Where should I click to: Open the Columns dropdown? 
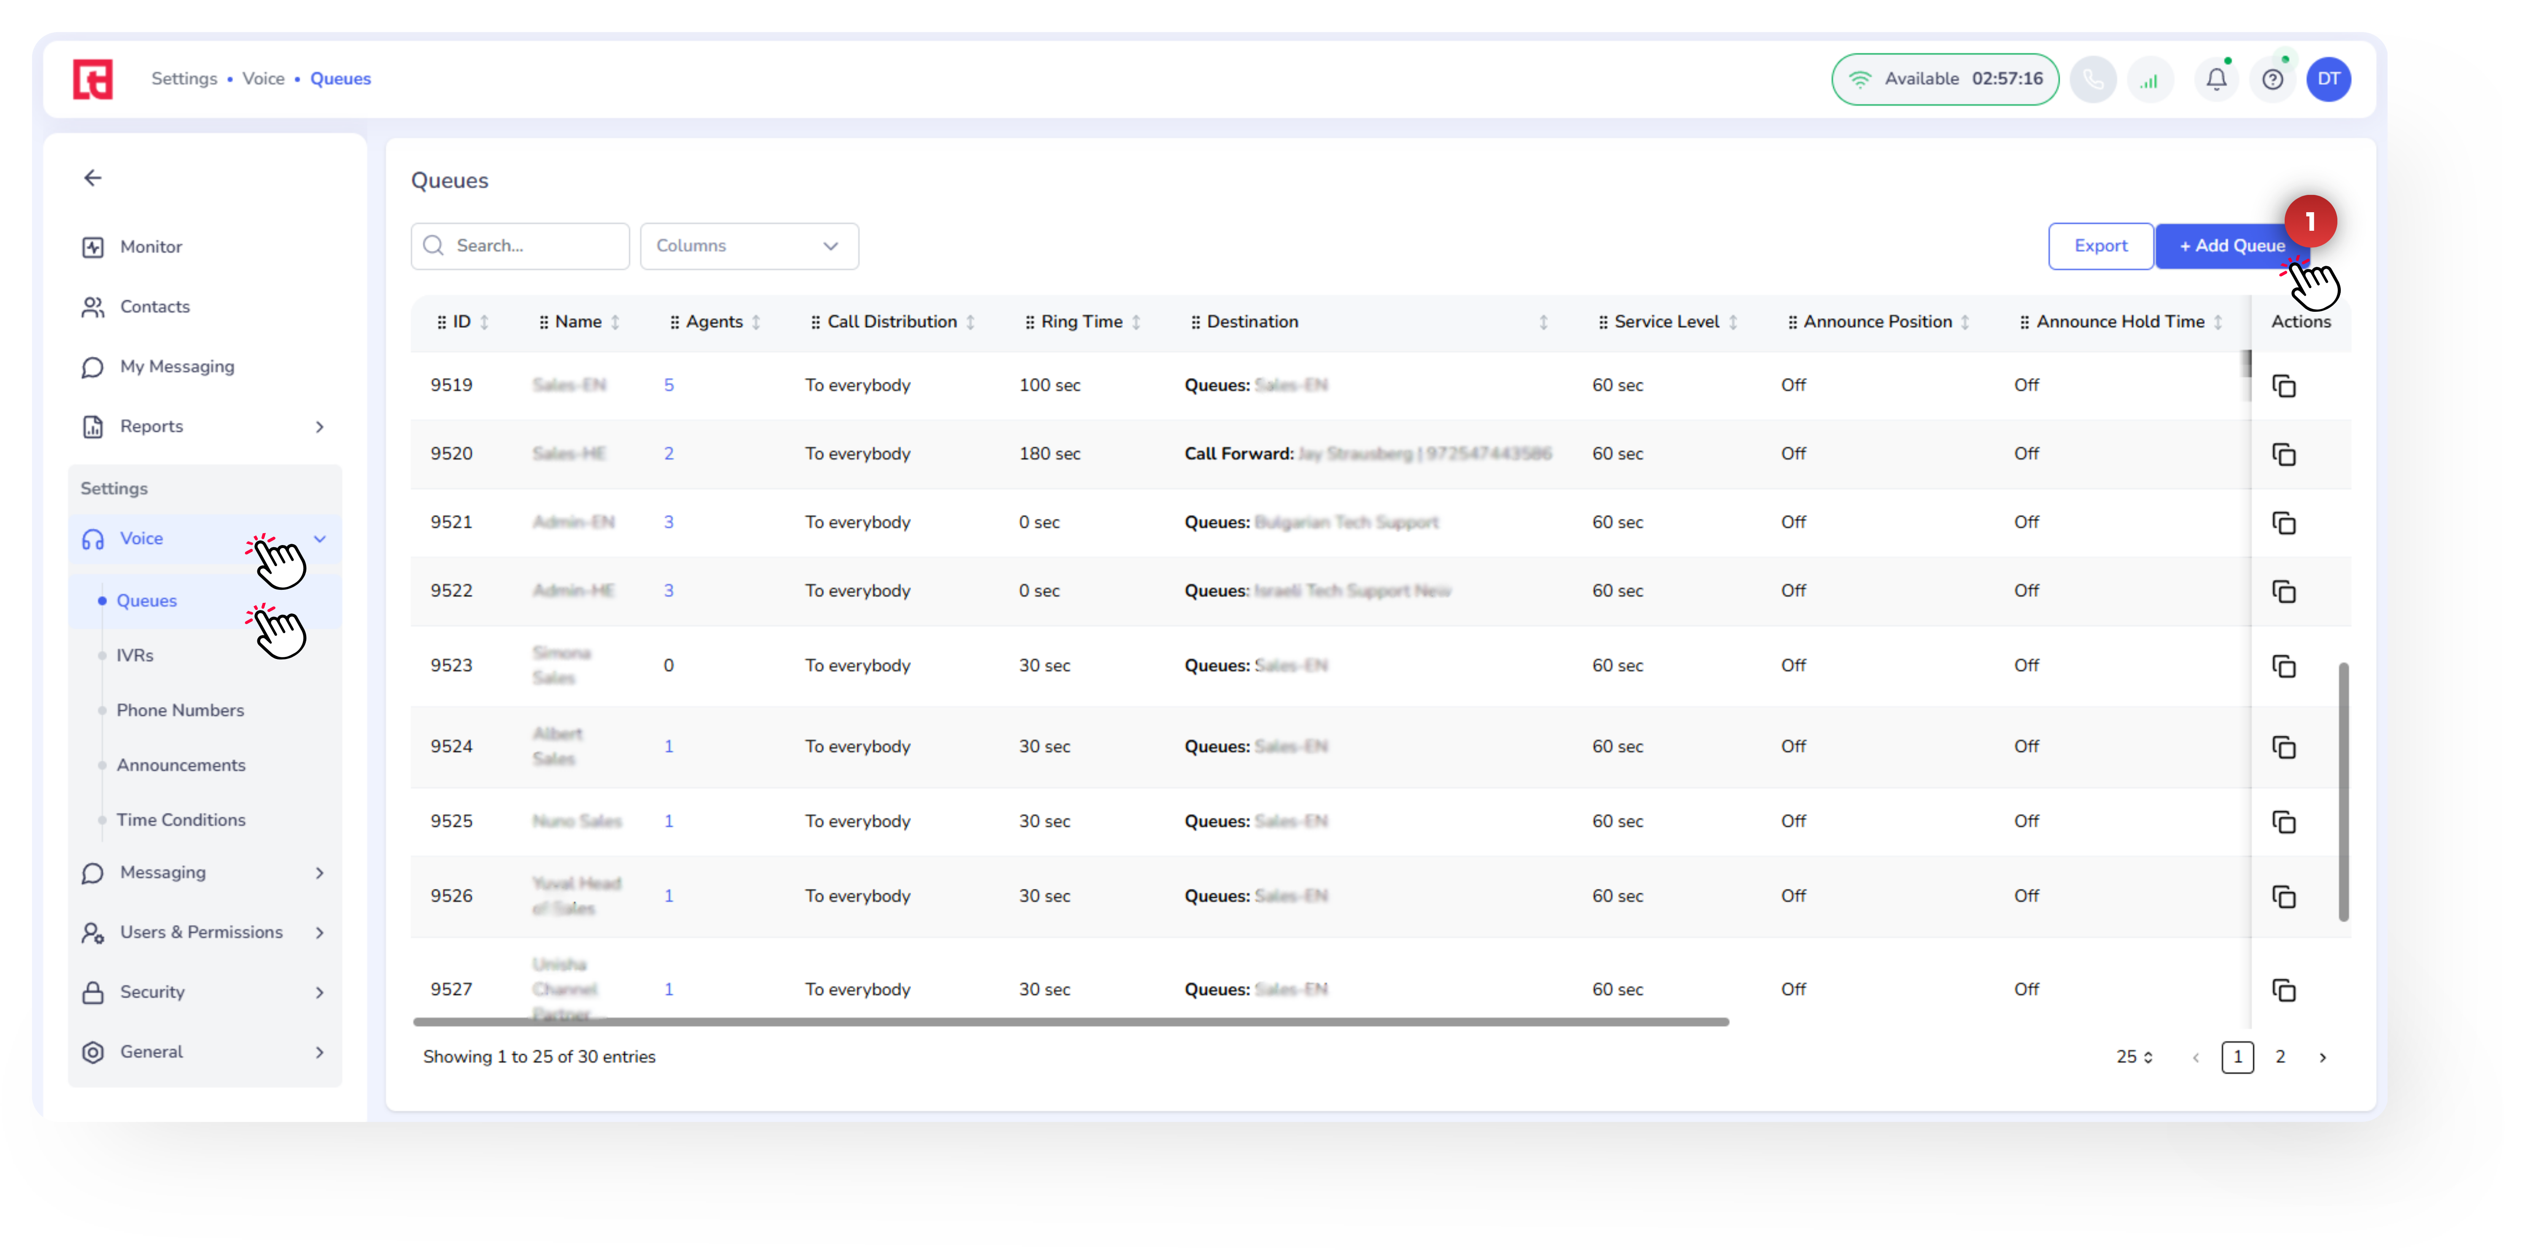pos(749,246)
